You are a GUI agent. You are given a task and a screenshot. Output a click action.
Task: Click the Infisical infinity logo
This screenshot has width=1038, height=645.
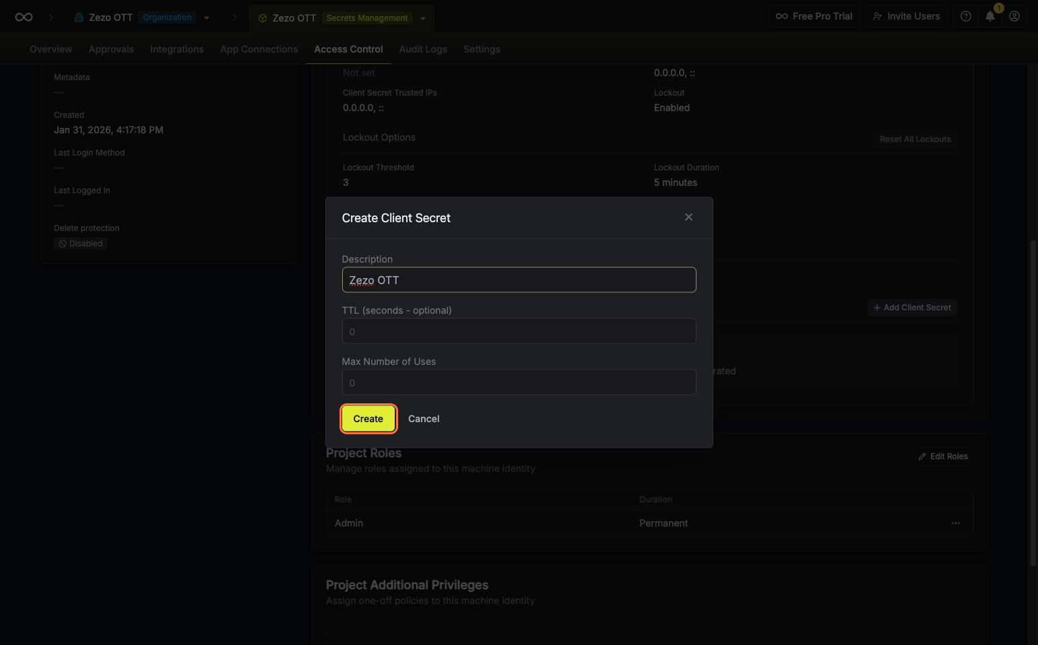click(24, 18)
